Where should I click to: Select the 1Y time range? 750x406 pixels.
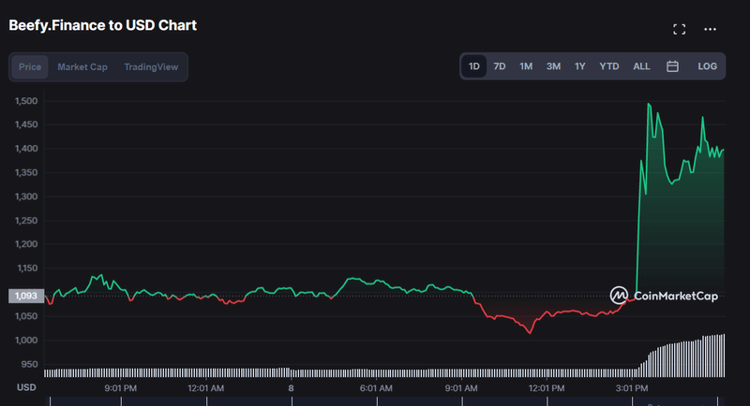(580, 66)
